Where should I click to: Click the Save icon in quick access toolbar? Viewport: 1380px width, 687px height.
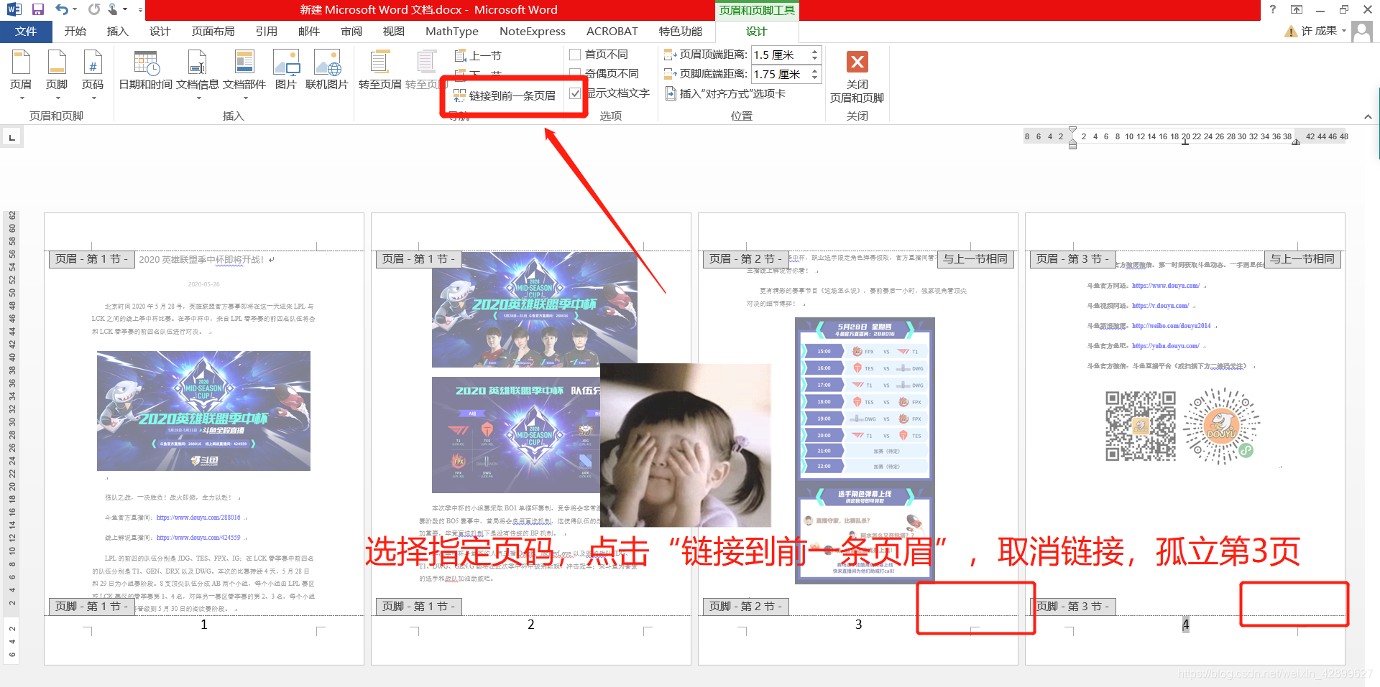point(38,9)
